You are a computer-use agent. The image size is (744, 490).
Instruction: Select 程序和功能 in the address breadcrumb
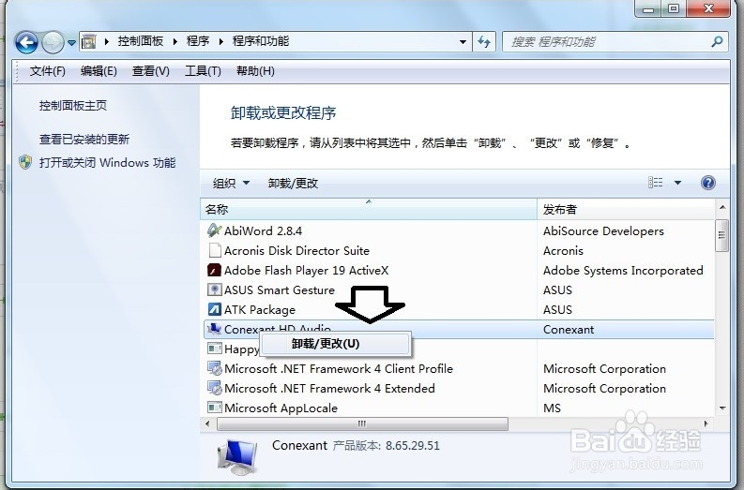point(261,41)
